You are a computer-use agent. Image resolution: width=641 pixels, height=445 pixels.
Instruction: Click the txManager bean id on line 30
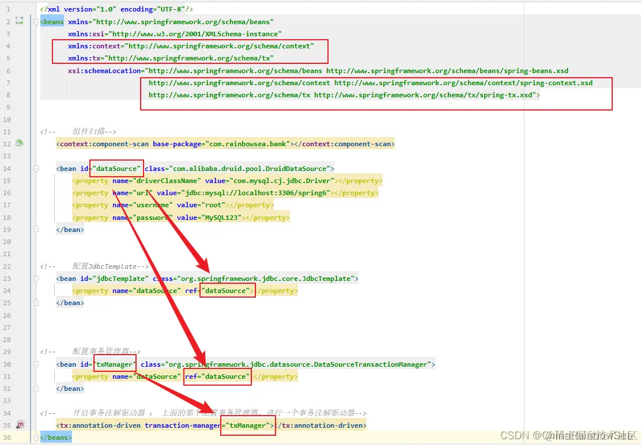(115, 364)
